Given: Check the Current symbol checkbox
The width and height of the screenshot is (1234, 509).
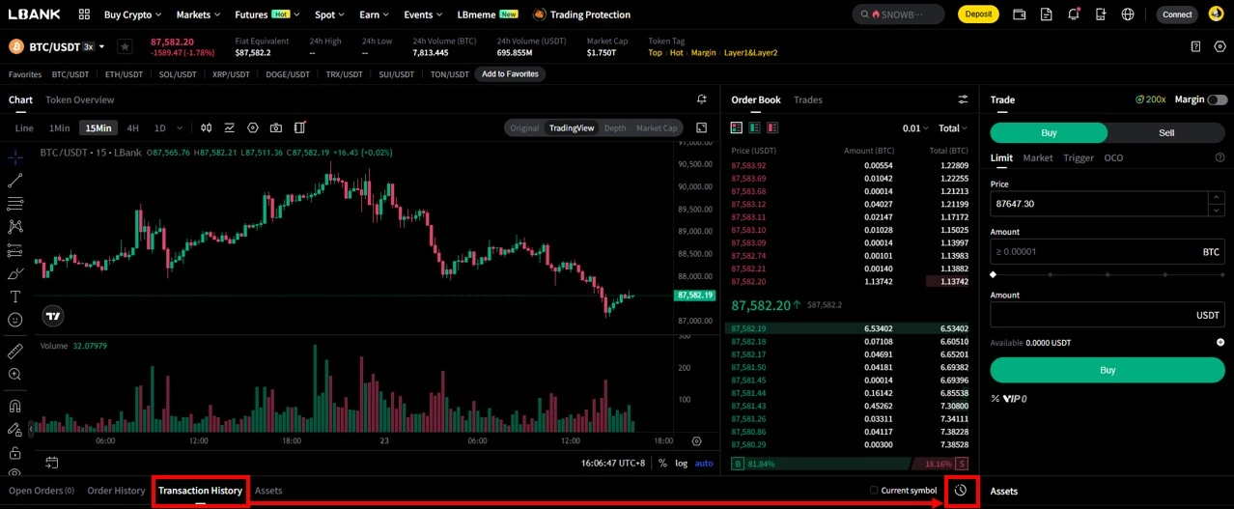Looking at the screenshot, I should [x=874, y=491].
